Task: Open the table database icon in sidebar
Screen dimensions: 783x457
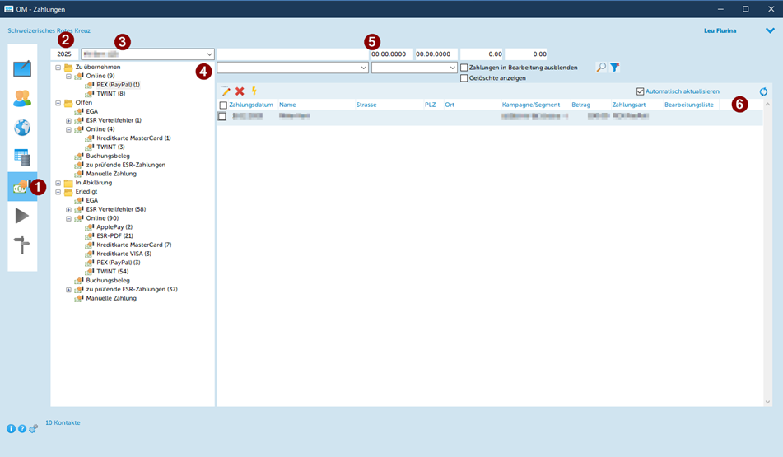Action: [x=22, y=156]
